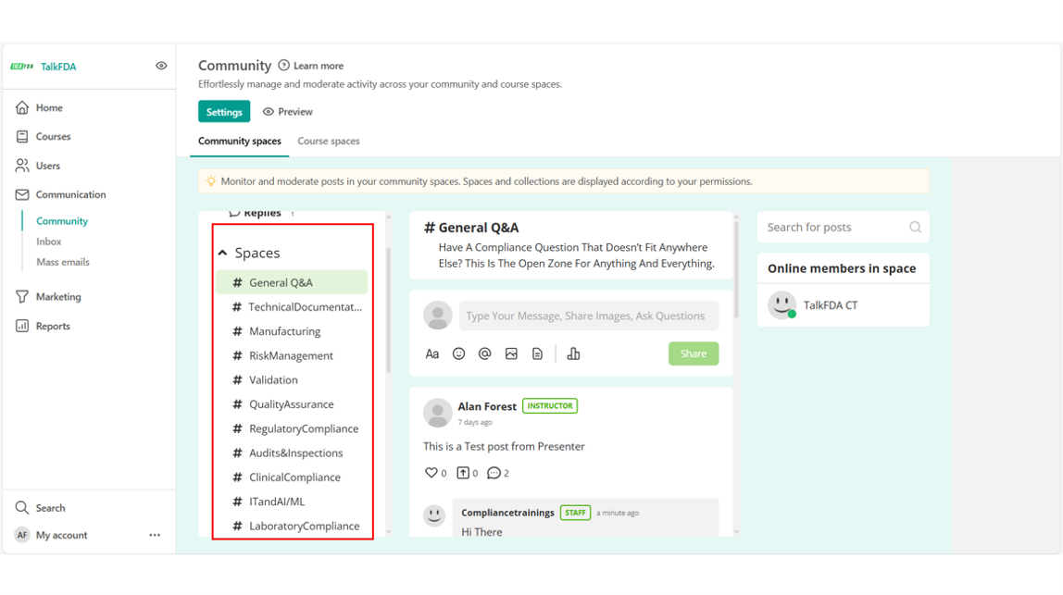Expand the Communication sidebar section
This screenshot has height=595, width=1063.
70,194
